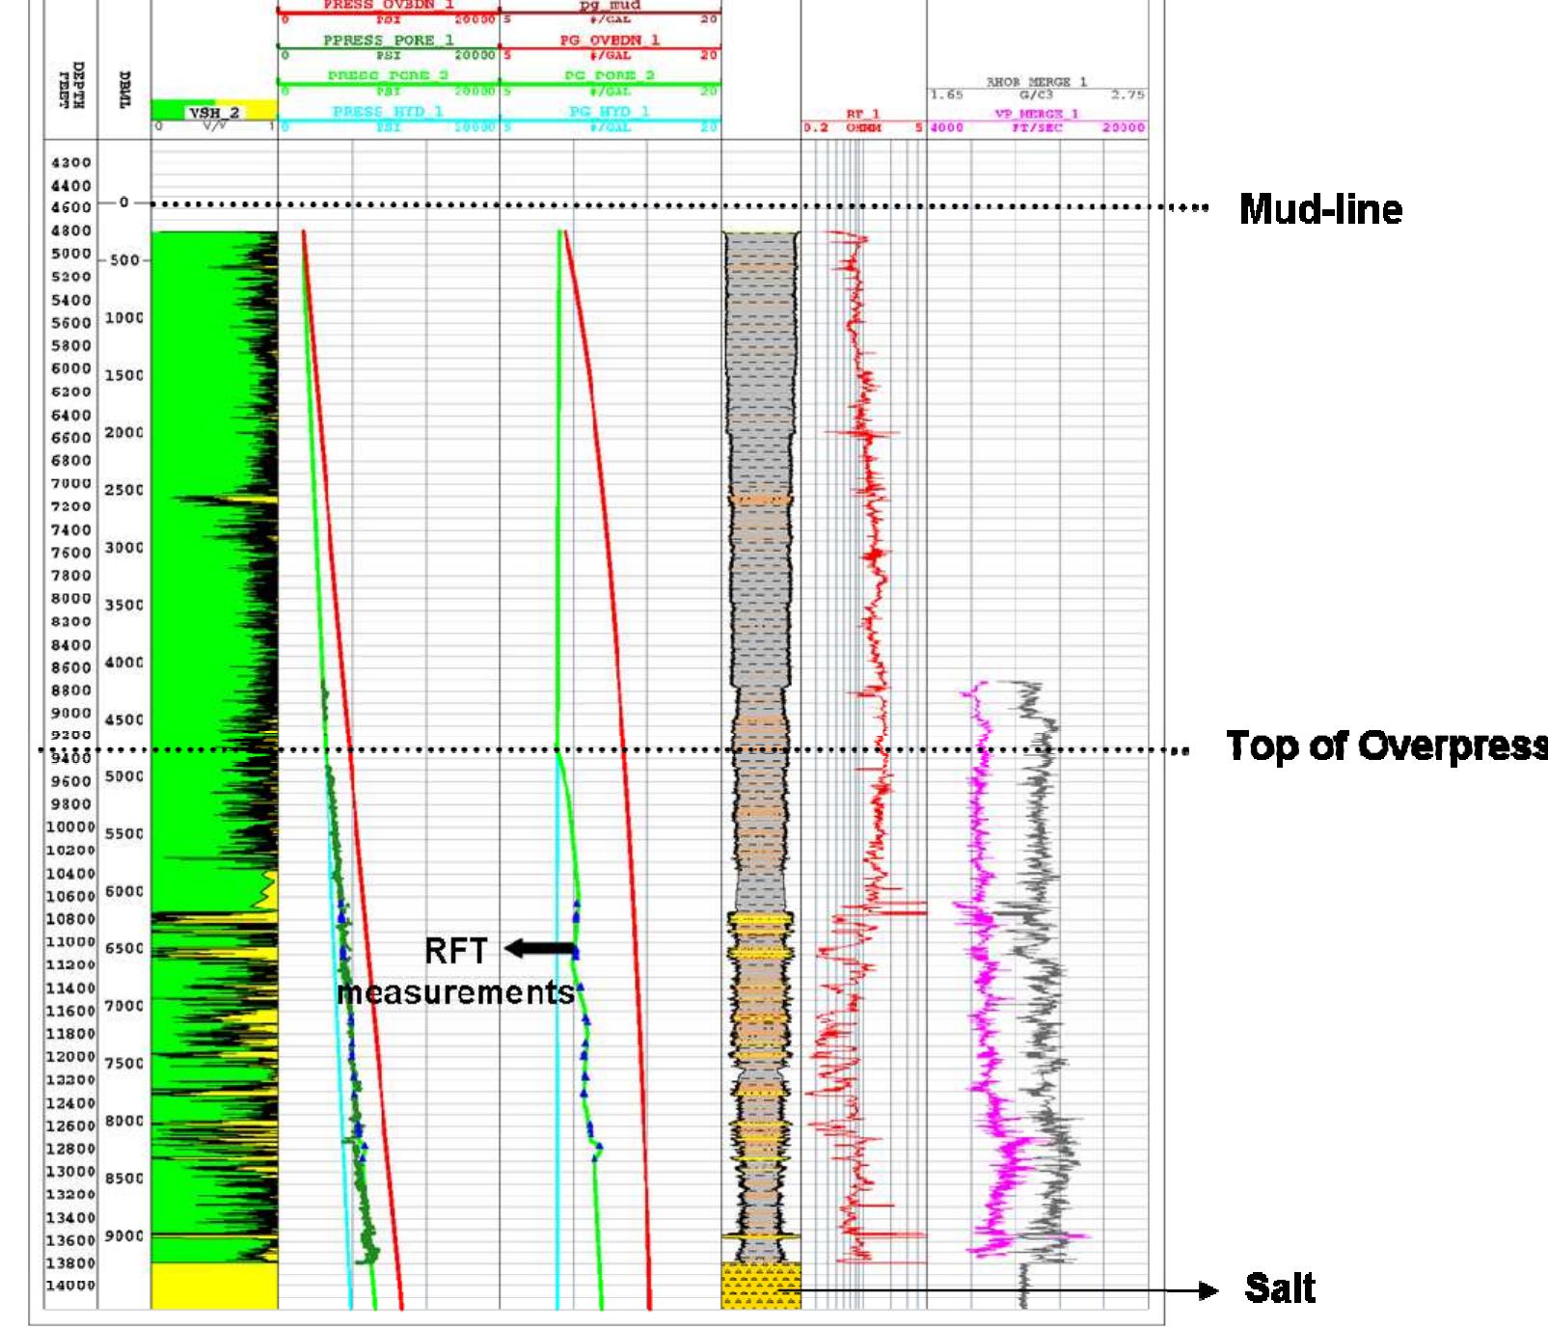This screenshot has height=1328, width=1548.
Task: Click the 12000 depth tick
Action: [71, 1057]
